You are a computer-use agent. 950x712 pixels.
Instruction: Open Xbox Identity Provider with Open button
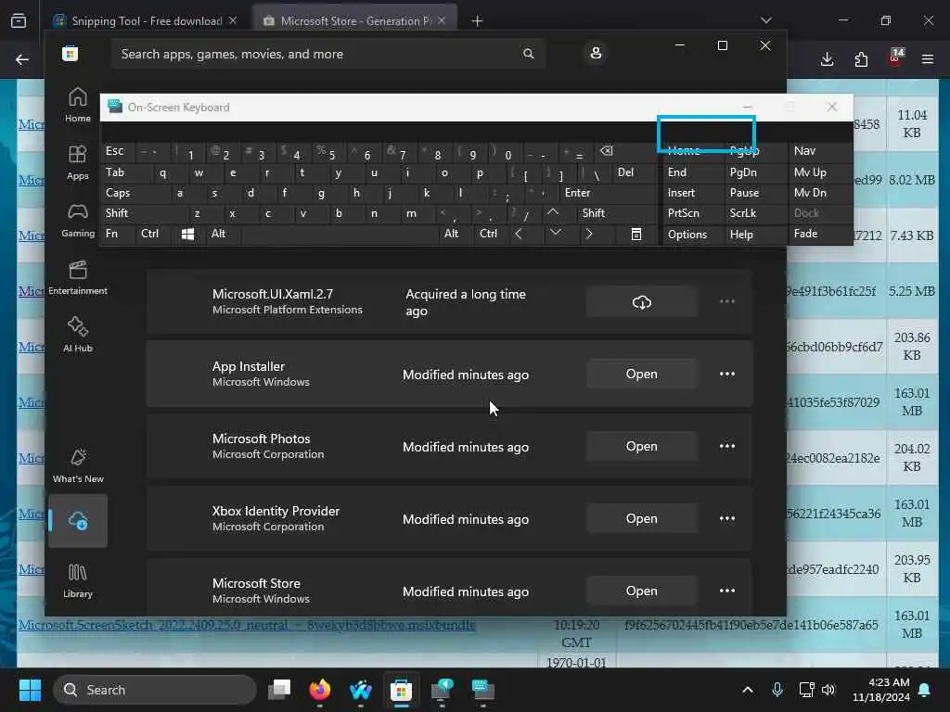point(642,519)
